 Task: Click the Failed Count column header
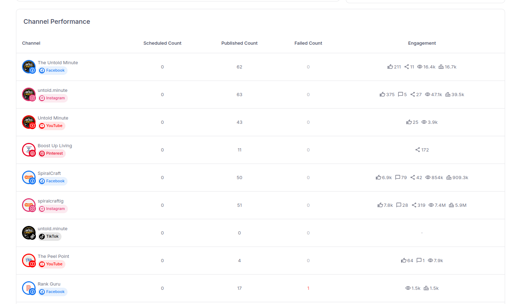(308, 43)
